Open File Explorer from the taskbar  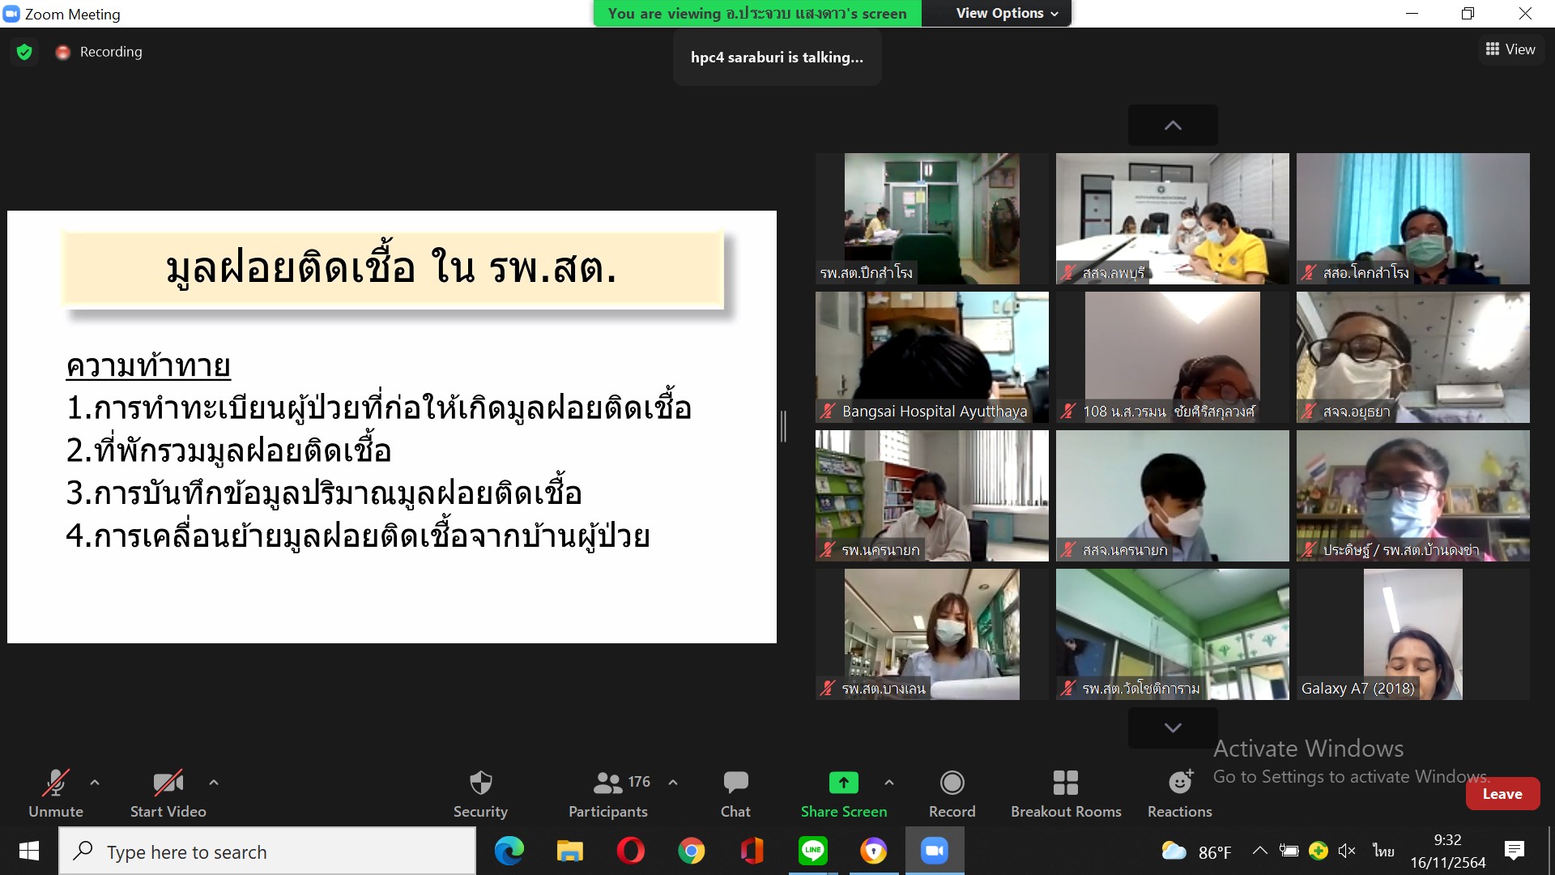[570, 851]
